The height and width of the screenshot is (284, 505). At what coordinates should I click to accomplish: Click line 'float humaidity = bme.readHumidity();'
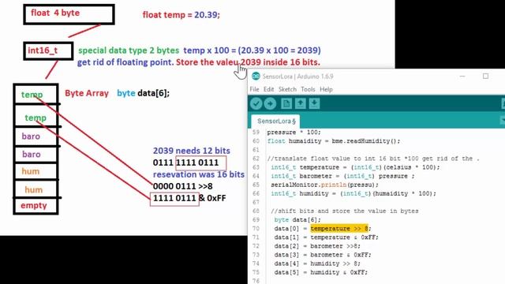click(x=334, y=141)
